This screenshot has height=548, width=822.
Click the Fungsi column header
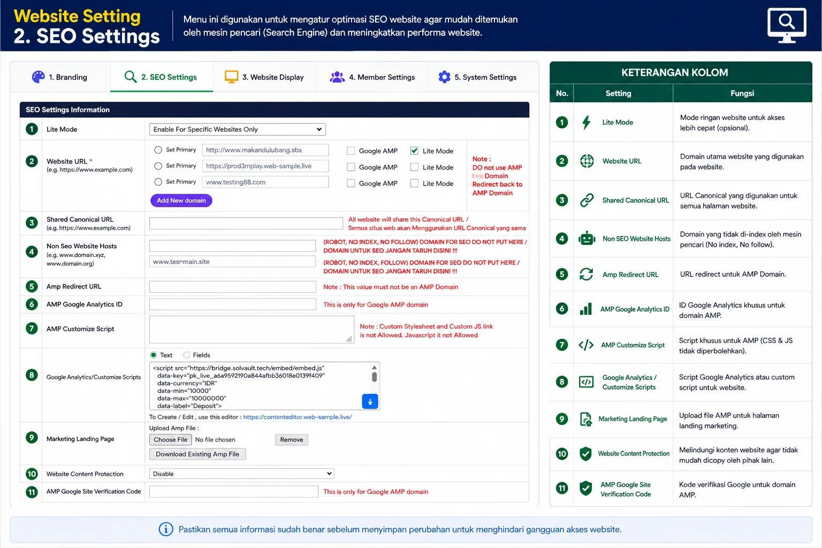(742, 93)
